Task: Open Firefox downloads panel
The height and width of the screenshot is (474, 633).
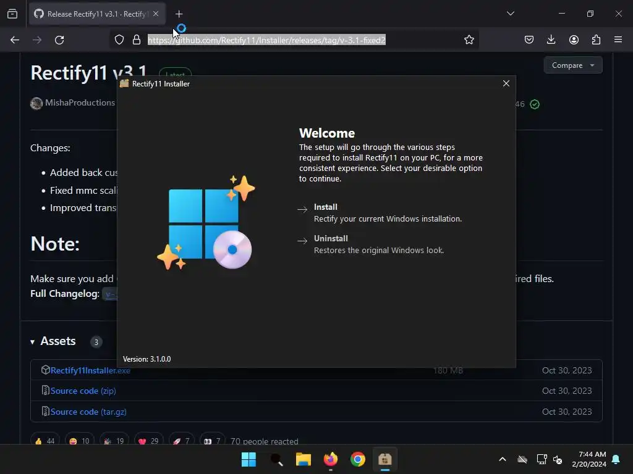Action: pyautogui.click(x=551, y=39)
